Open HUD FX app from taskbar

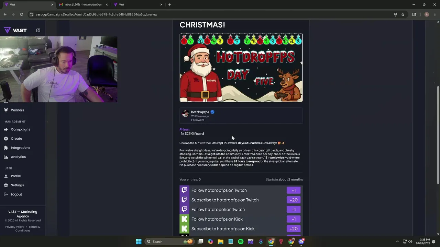(251, 242)
